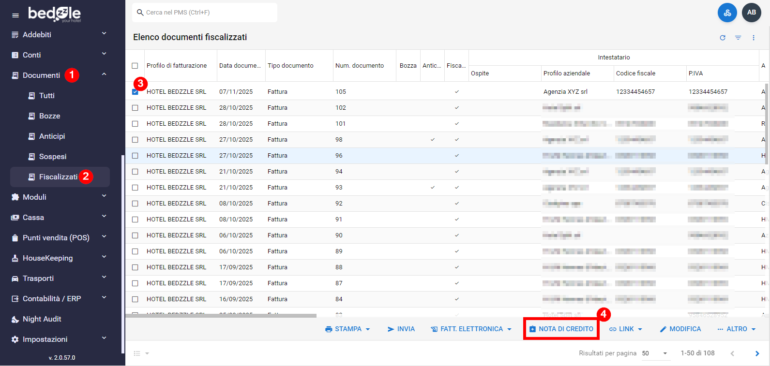Screen dimensions: 770x366
Task: Open the STAMPA print dropdown
Action: (347, 329)
